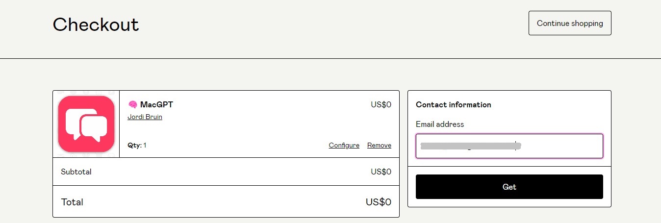Screen dimensions: 661x223
Task: Click the MacGPT item price US$0
Action: (x=381, y=104)
